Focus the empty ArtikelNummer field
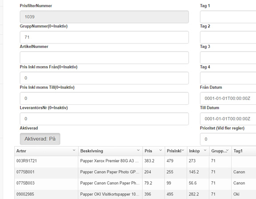The image size is (256, 199). point(104,58)
